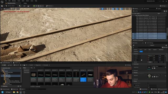
Task: Open Details panel settings gear icon
Action: (167, 47)
